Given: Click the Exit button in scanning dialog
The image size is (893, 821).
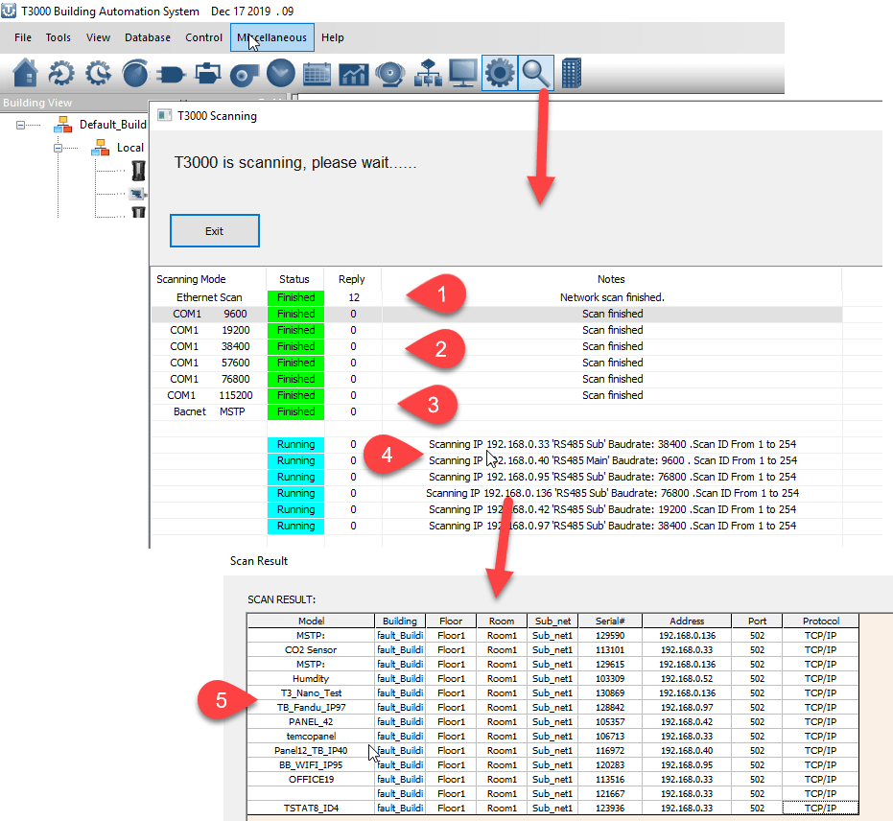Looking at the screenshot, I should pyautogui.click(x=215, y=230).
